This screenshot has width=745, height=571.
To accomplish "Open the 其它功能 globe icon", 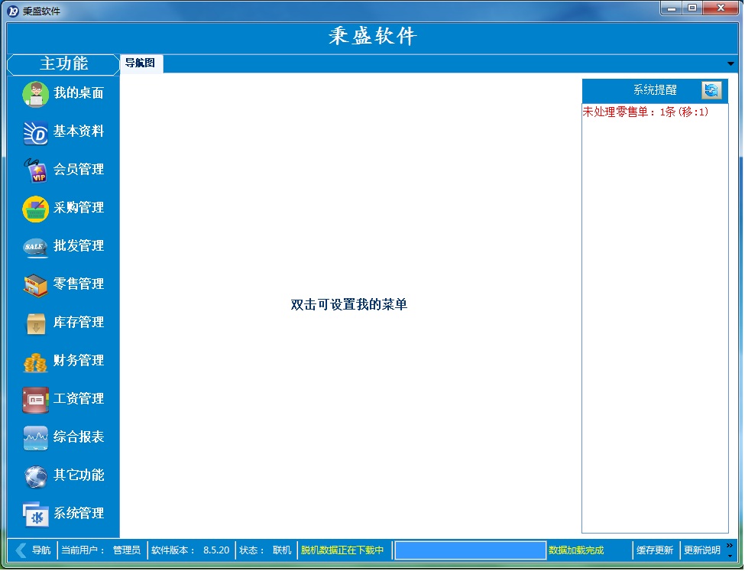I will [x=36, y=476].
